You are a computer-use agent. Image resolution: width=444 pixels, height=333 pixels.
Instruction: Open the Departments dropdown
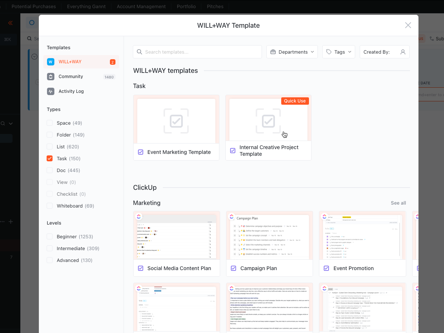coord(292,52)
